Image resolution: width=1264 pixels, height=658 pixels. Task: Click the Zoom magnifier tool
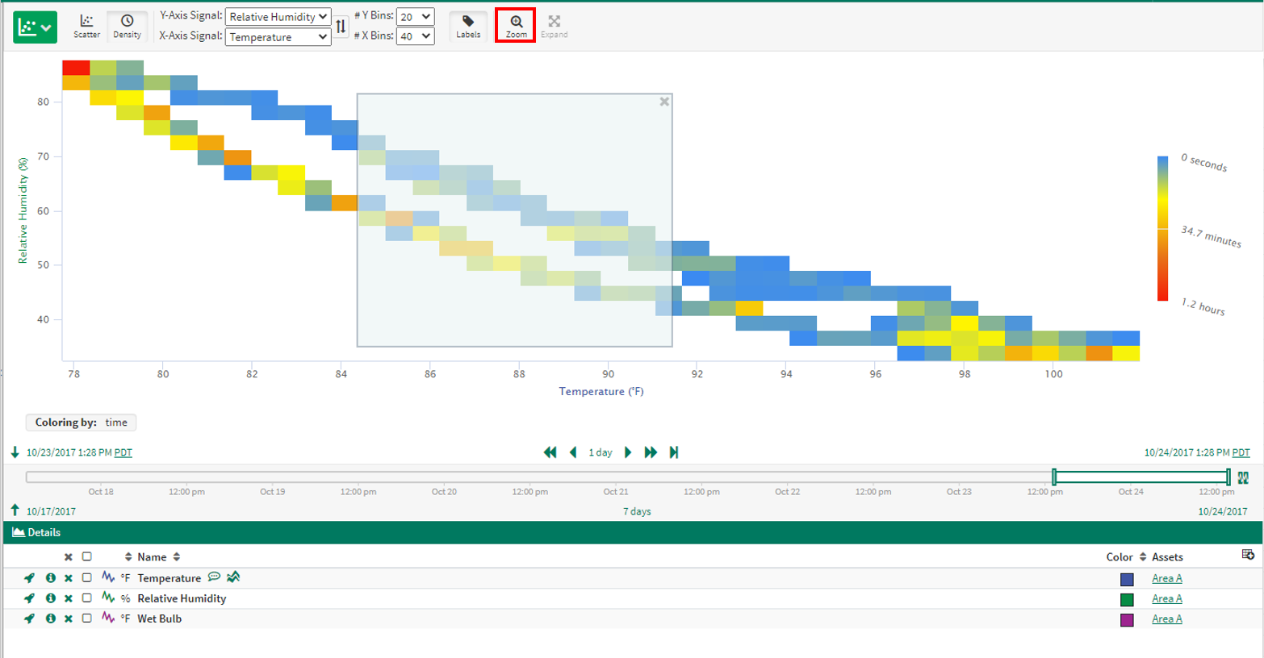(516, 26)
